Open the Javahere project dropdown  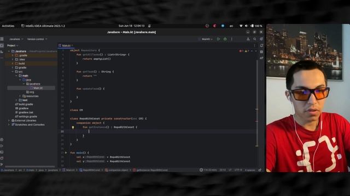pos(16,39)
